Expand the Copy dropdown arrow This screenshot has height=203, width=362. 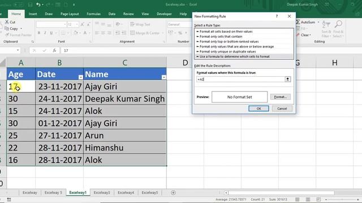21,29
